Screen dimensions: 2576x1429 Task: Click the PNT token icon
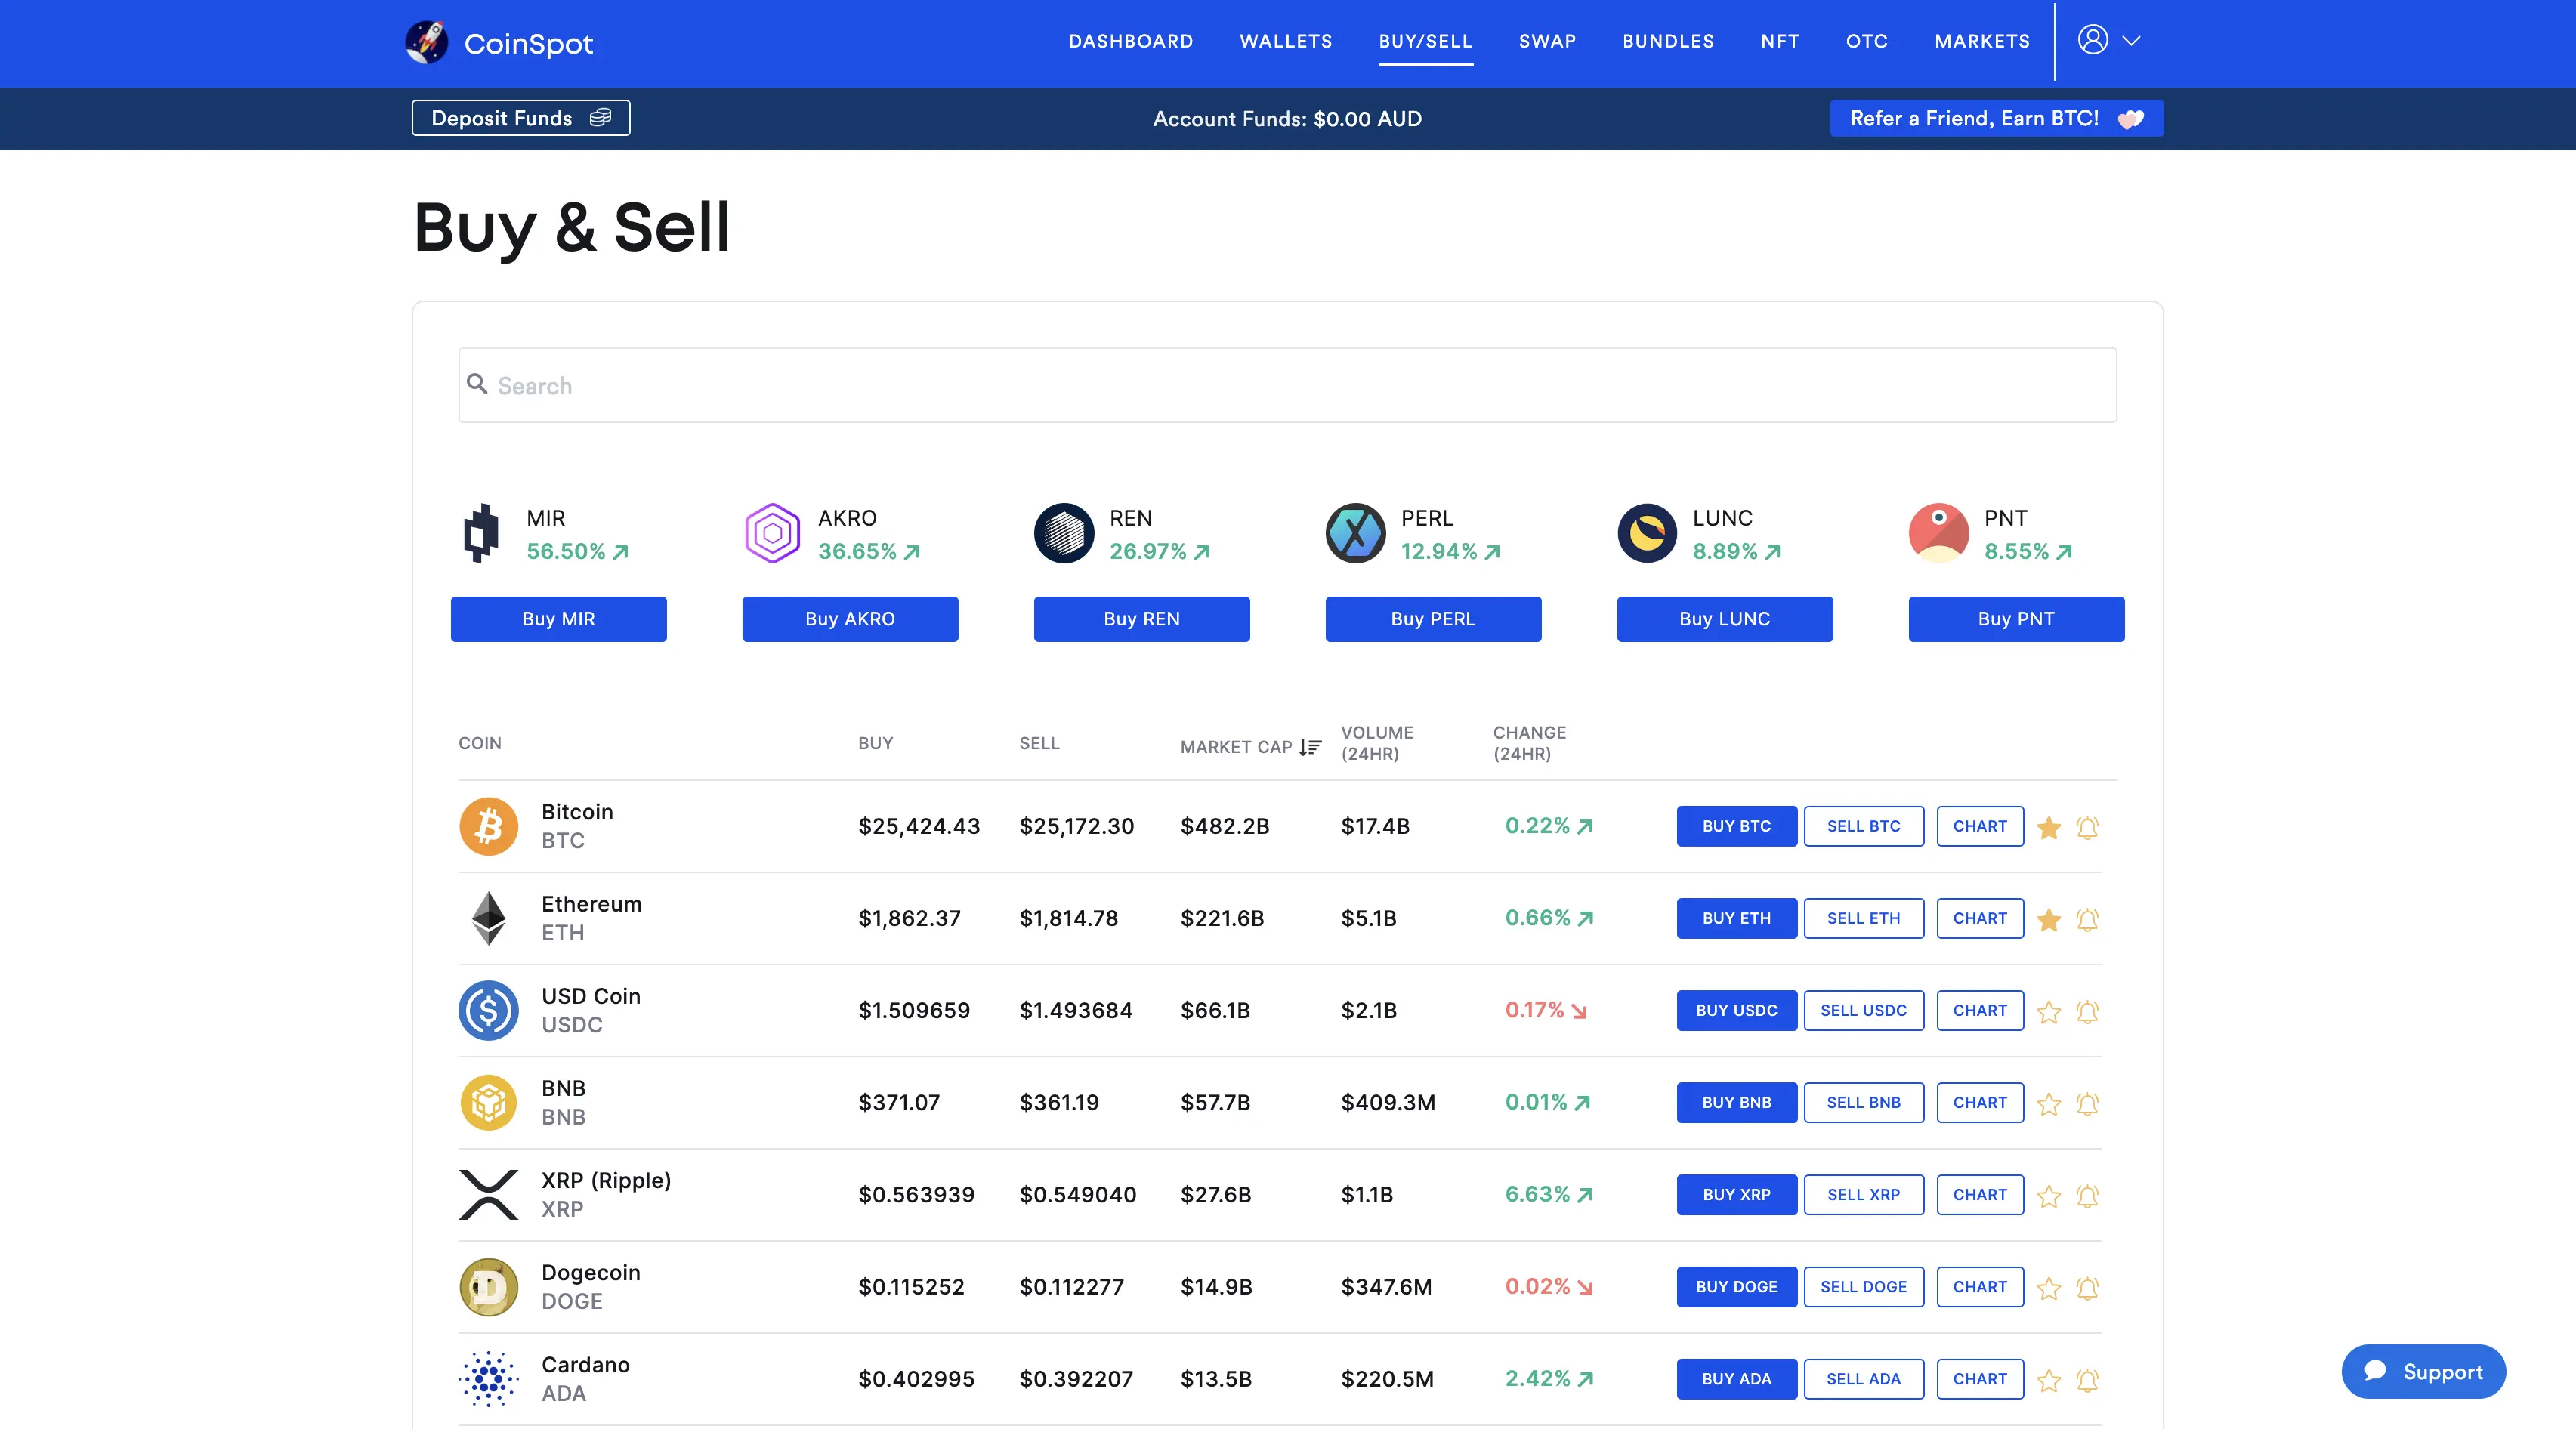[1938, 533]
